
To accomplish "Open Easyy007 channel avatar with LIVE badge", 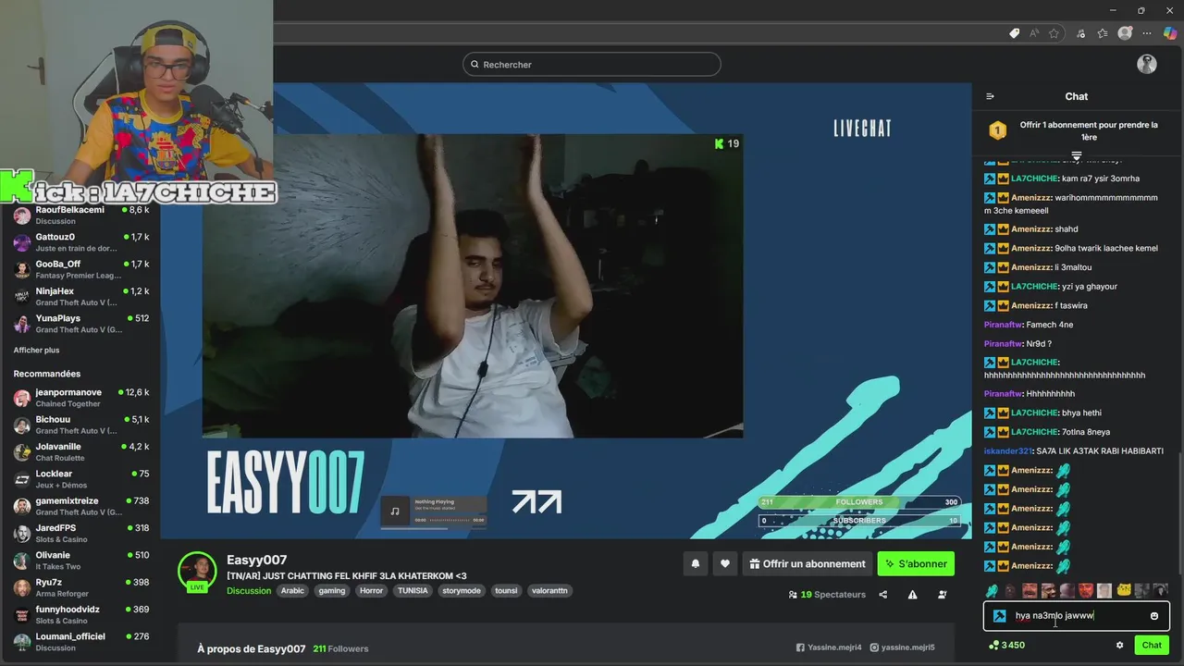I will [197, 573].
